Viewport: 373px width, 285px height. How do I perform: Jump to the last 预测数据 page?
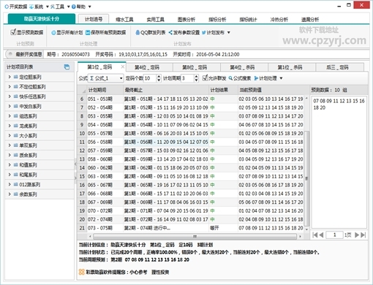click(x=363, y=235)
